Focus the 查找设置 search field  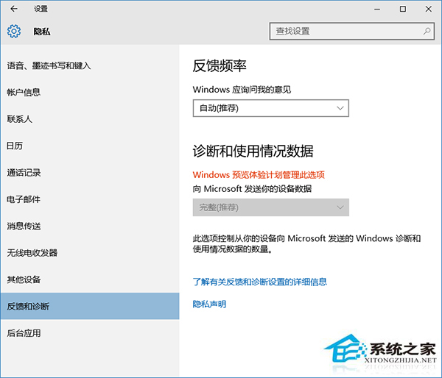(x=352, y=31)
